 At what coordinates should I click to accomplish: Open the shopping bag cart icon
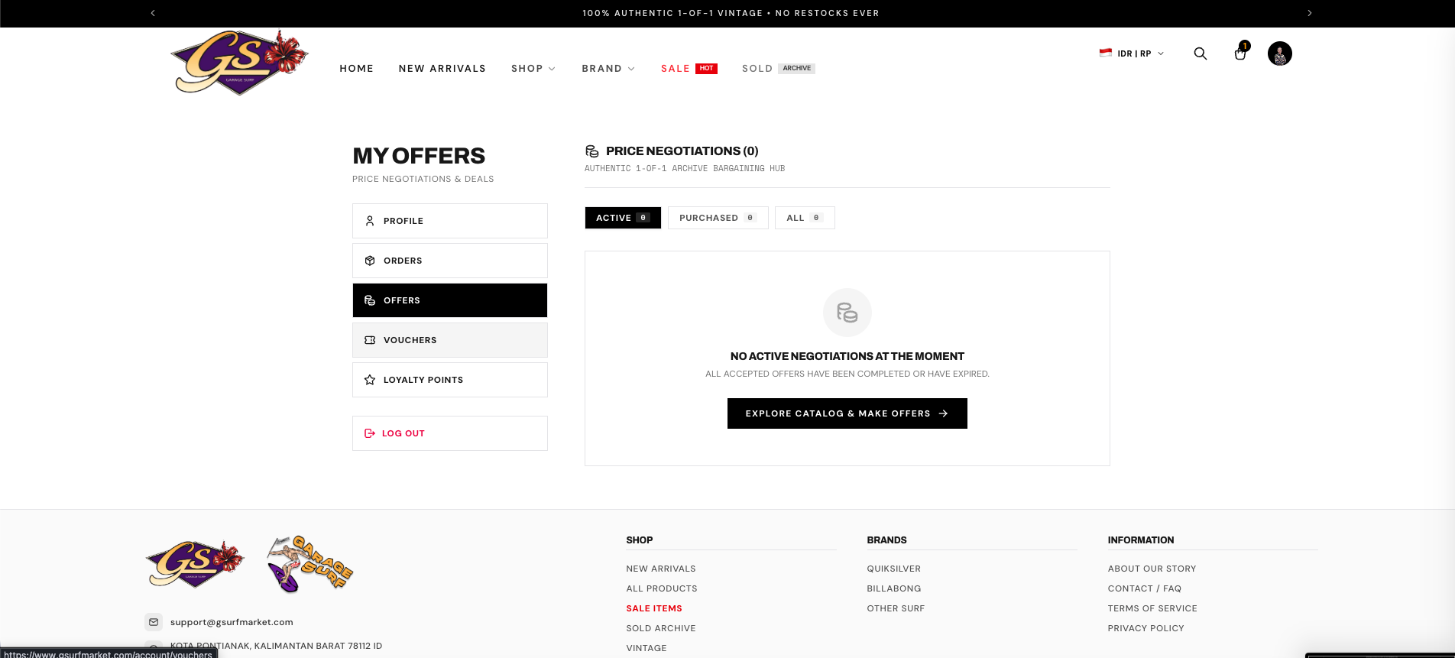point(1240,53)
